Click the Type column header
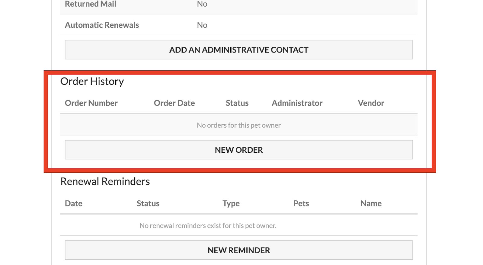 point(231,203)
